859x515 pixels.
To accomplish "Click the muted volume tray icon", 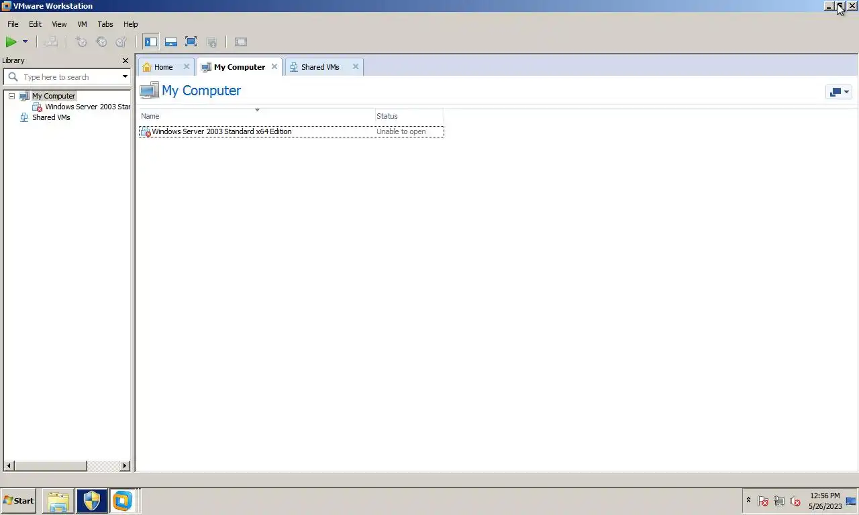I will click(x=795, y=501).
